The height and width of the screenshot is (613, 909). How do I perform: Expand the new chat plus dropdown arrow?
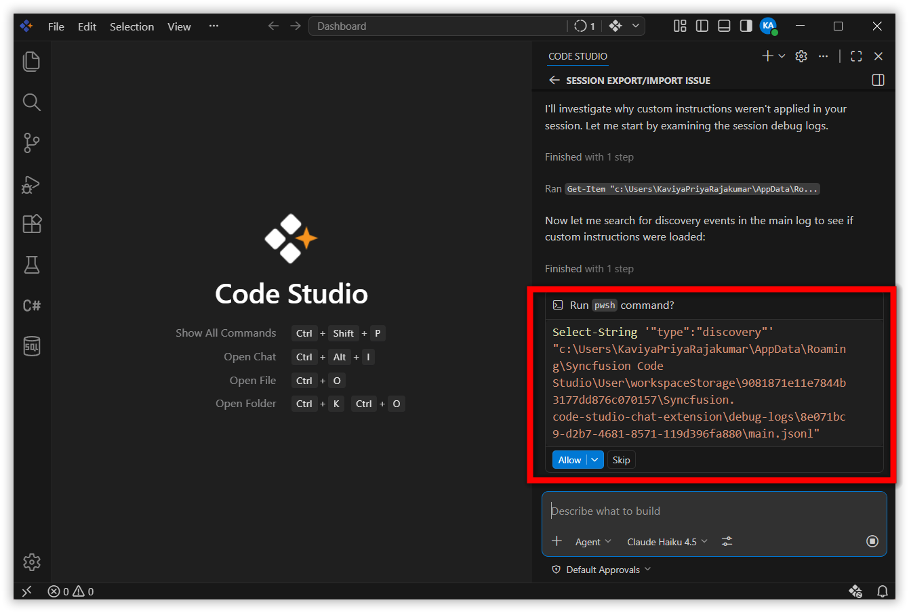(x=782, y=56)
